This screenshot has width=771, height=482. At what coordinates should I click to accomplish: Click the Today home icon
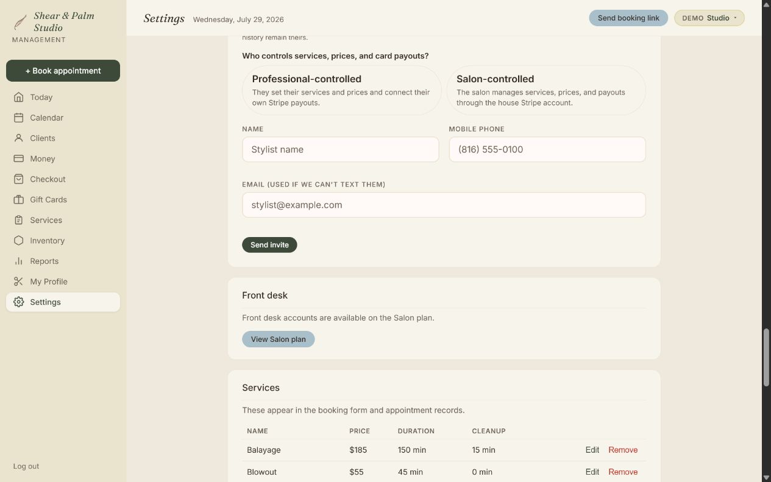coord(19,97)
